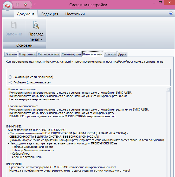Click the Основни ribbon group label
Image resolution: width=175 pixels, height=177 pixels.
[x=24, y=45]
